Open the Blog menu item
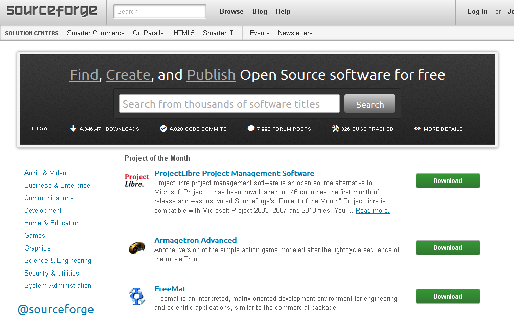514x318 pixels. (260, 11)
